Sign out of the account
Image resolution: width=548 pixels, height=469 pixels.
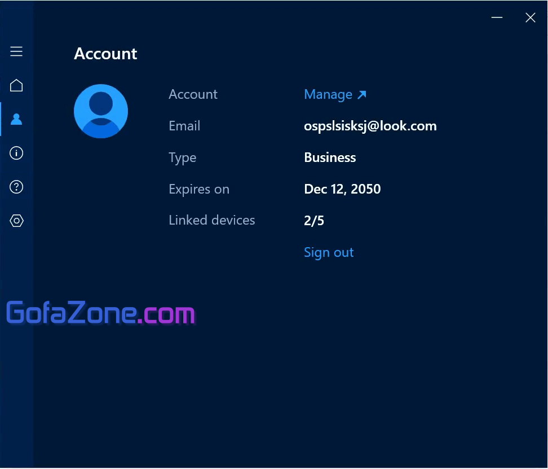(x=329, y=252)
